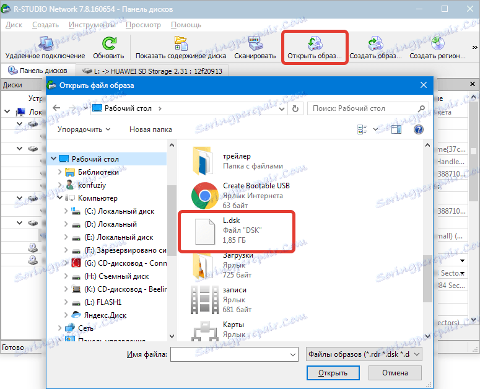Click Показать содержимое диска toolbar icon
Viewport: 480px width, 389px height.
[181, 43]
